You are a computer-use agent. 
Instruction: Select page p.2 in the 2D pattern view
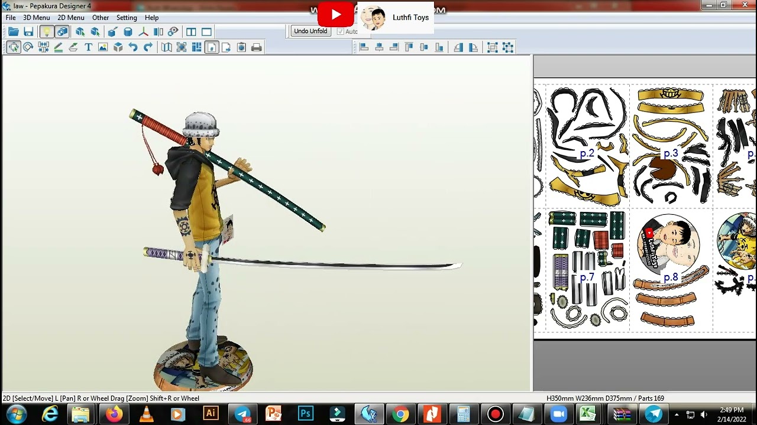(x=587, y=153)
